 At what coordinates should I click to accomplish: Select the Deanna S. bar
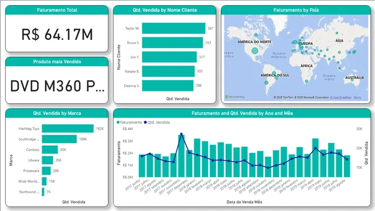coord(168,86)
